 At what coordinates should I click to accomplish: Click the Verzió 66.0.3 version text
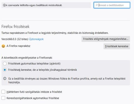[15, 39]
